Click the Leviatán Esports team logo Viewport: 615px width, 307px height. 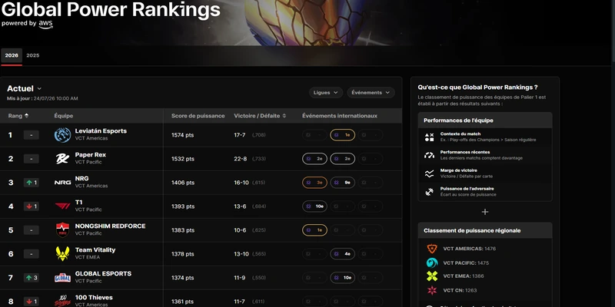pyautogui.click(x=62, y=135)
